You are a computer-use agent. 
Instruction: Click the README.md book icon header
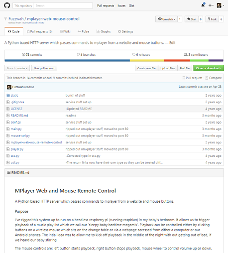click(x=8, y=172)
